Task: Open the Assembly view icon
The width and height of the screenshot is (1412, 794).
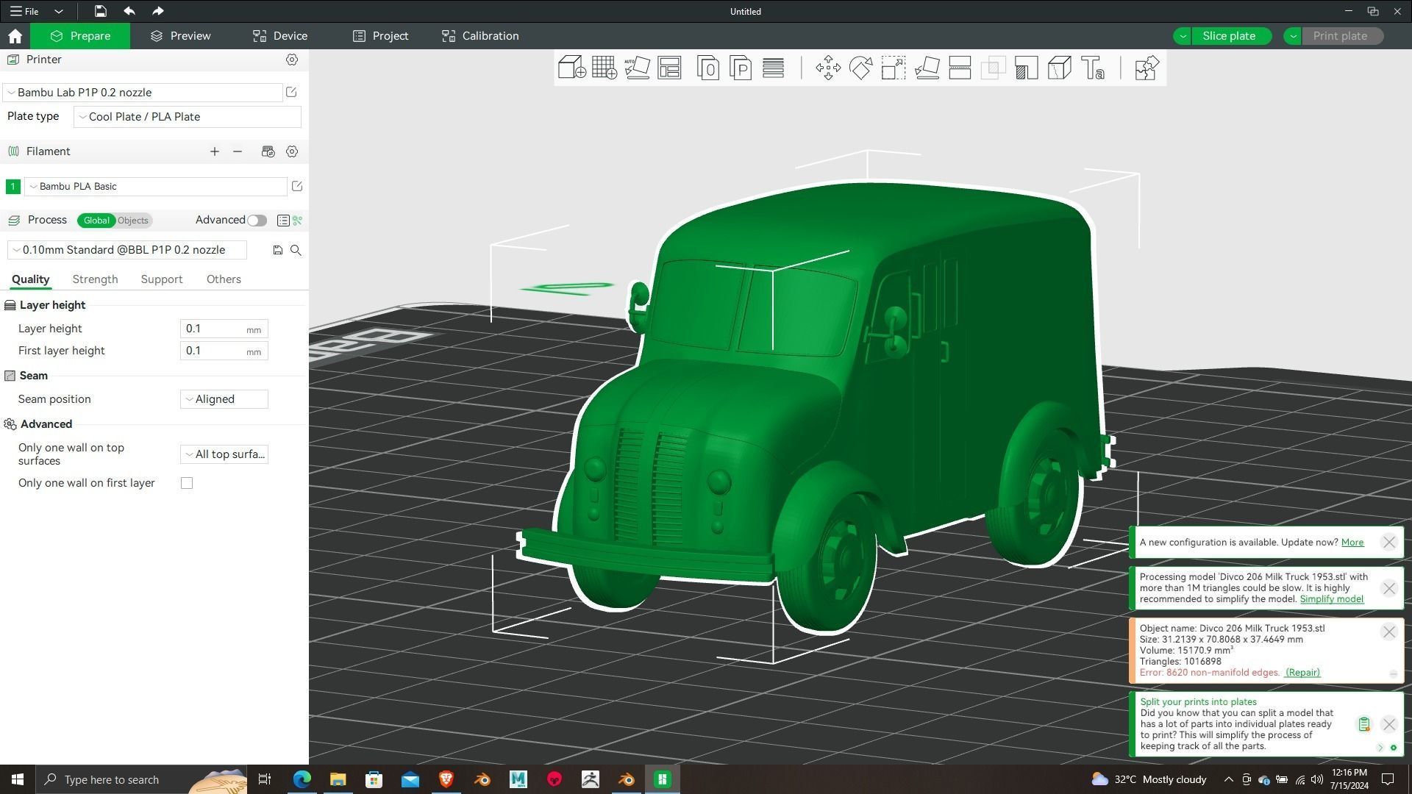Action: coord(1147,68)
